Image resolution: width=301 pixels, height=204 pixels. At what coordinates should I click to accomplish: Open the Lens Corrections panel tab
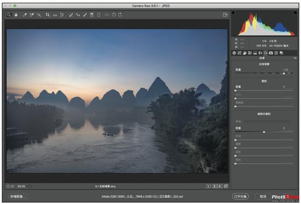pos(261,53)
